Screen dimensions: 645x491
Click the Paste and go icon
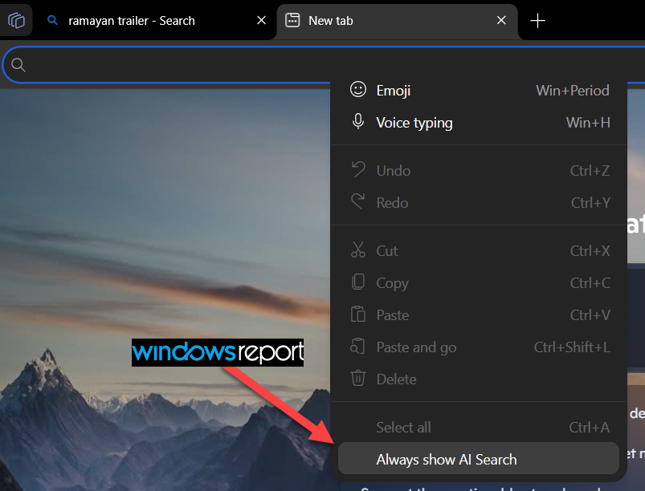357,347
